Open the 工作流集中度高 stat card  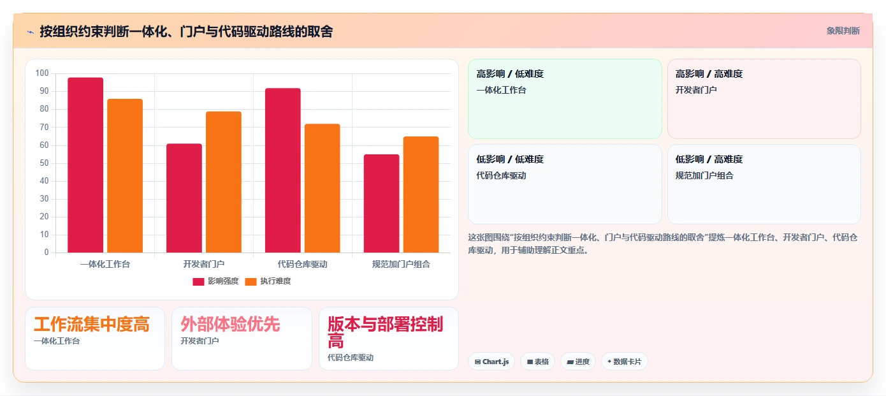click(95, 339)
